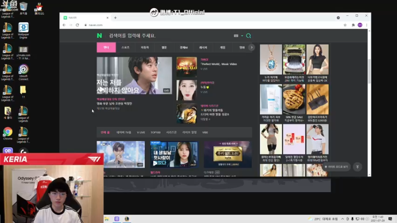The width and height of the screenshot is (397, 223).
Task: Click the browser reload icon
Action: (x=77, y=25)
